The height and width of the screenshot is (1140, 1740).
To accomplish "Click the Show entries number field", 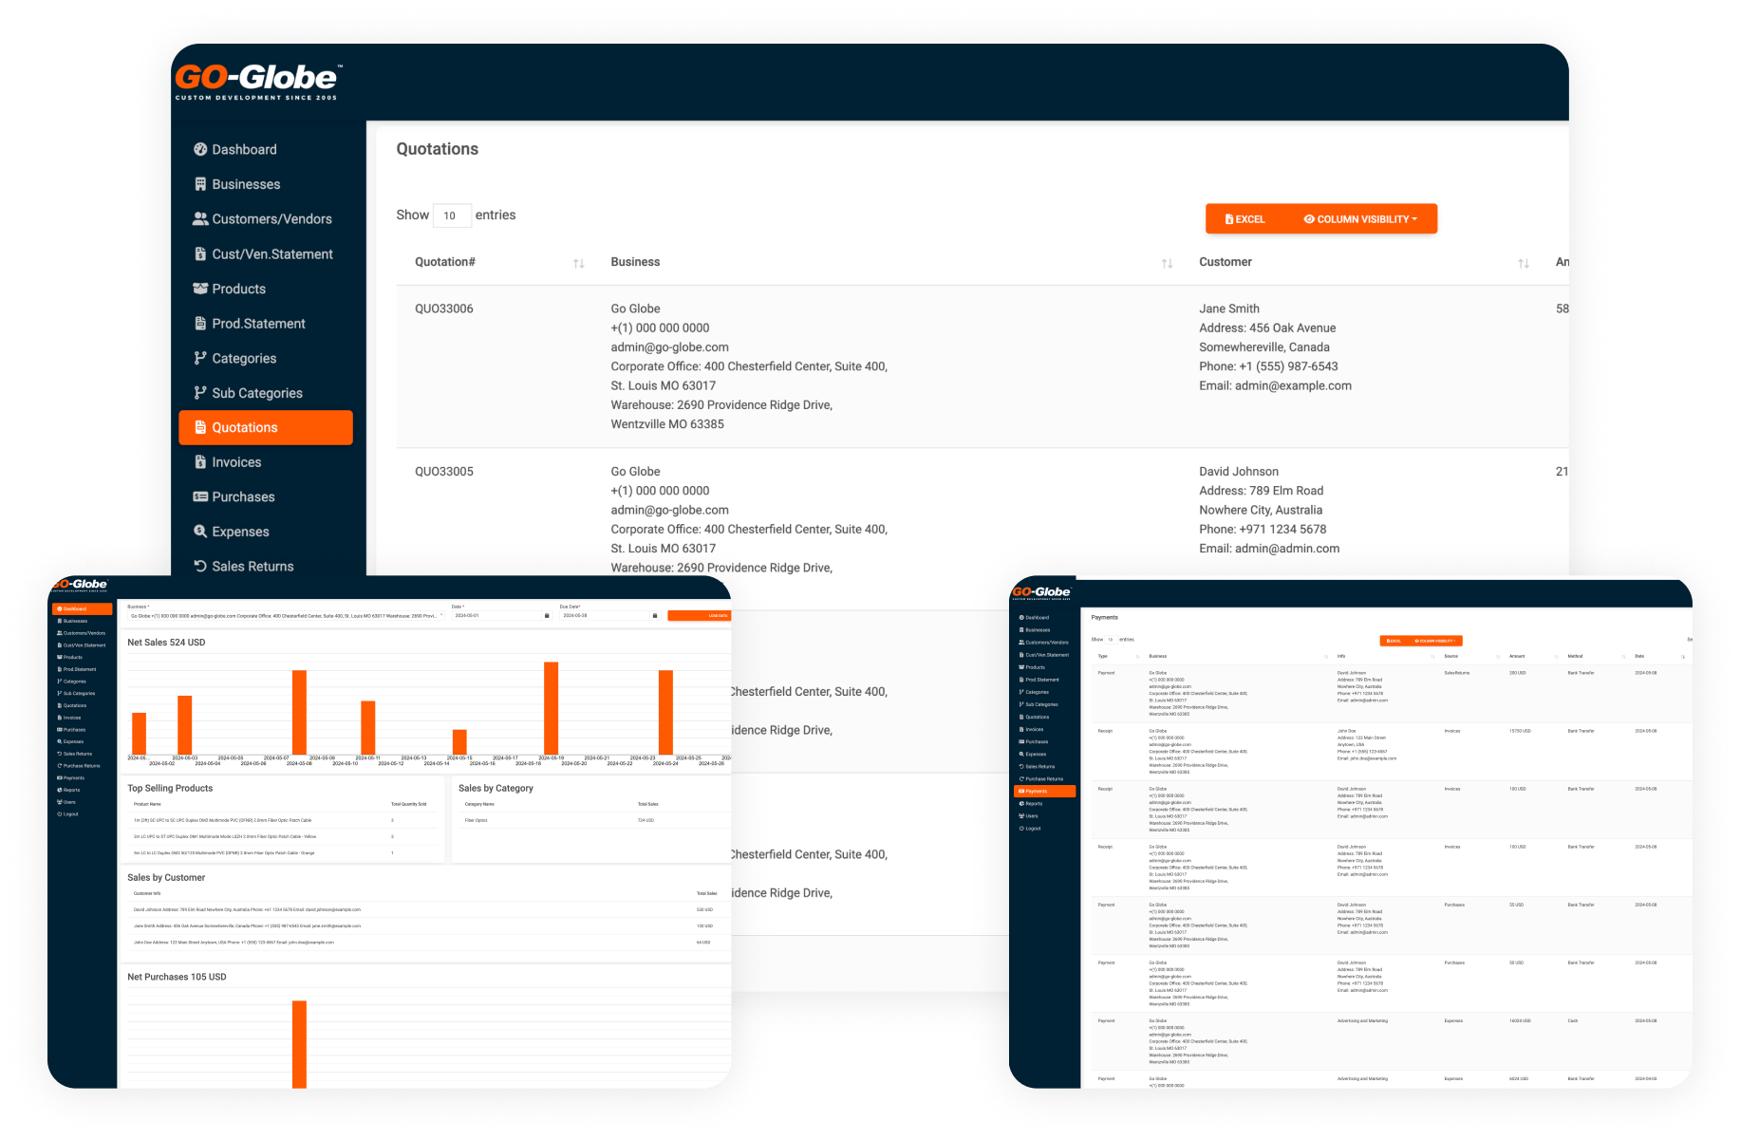I will point(451,215).
